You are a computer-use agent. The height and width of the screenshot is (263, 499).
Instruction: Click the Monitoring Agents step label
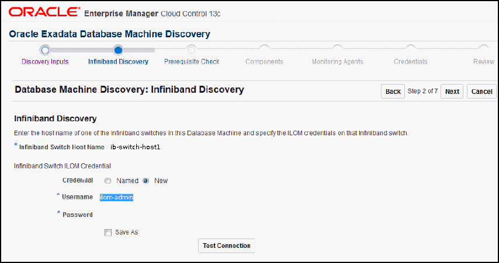click(337, 62)
